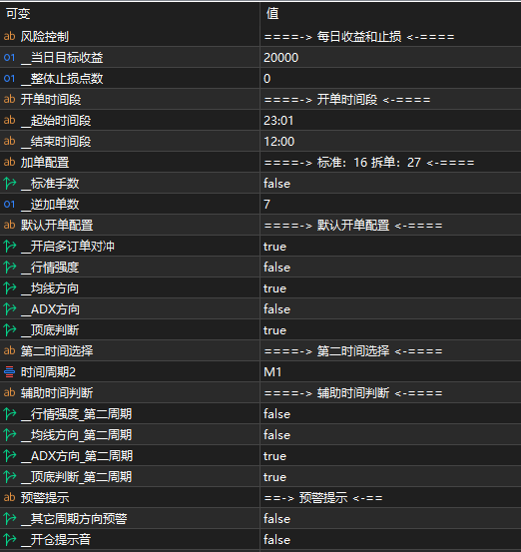Click the bool icon beside _顶底判断
Screen dimensions: 521x552
pyautogui.click(x=10, y=329)
